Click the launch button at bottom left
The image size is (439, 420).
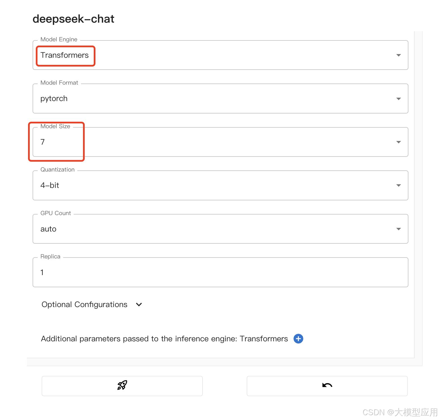[122, 385]
